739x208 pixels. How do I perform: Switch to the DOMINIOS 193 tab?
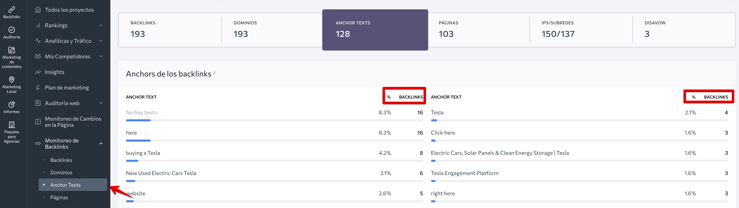pos(272,30)
